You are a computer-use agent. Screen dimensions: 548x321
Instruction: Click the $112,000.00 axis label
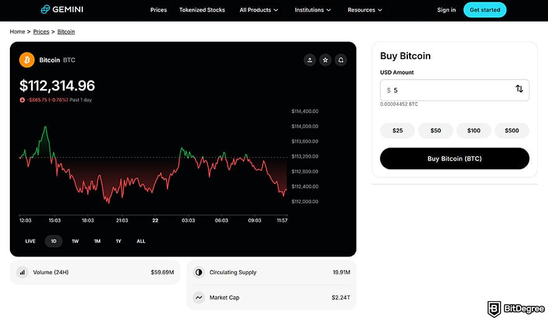(x=305, y=202)
